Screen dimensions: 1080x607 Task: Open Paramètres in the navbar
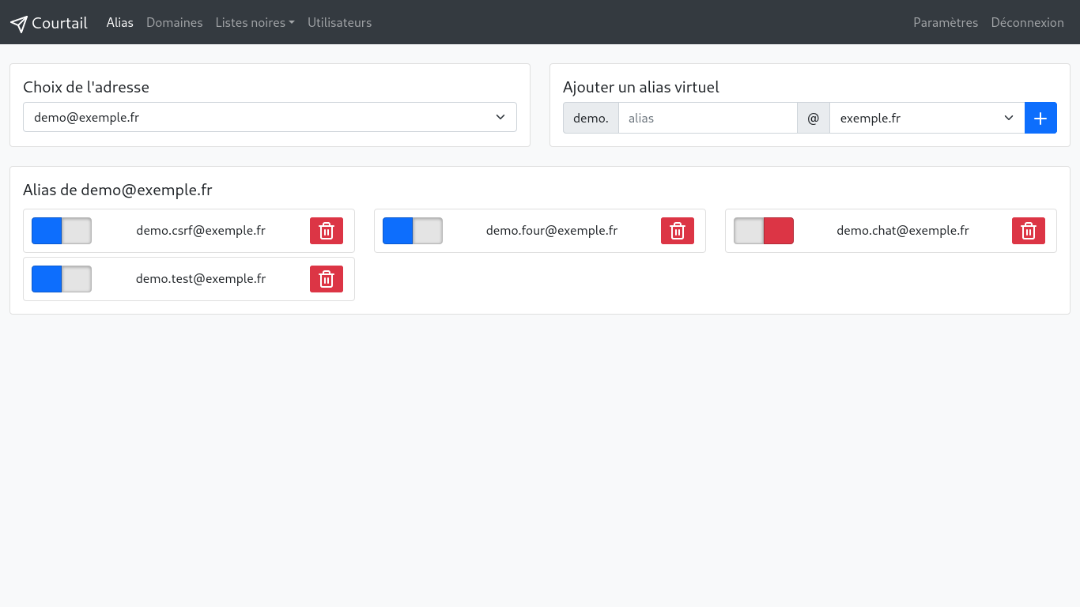point(946,22)
